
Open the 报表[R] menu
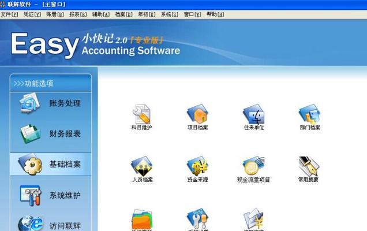tap(78, 14)
